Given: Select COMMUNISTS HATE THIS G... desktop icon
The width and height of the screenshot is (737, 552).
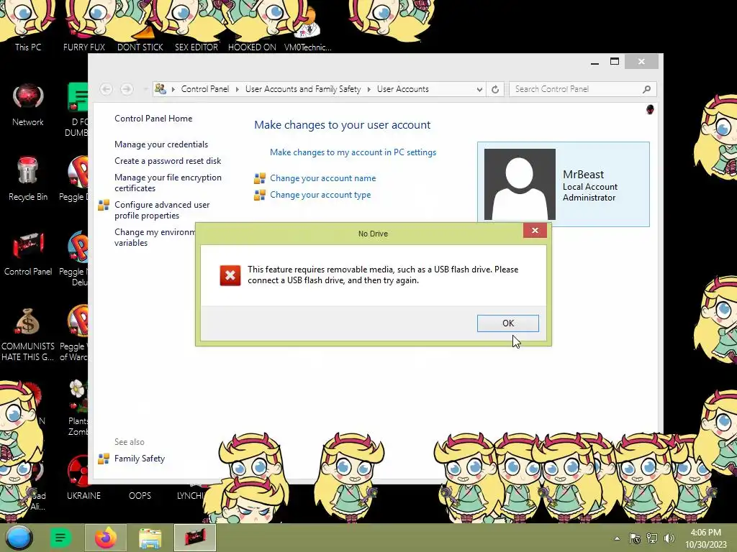Looking at the screenshot, I should (x=28, y=334).
